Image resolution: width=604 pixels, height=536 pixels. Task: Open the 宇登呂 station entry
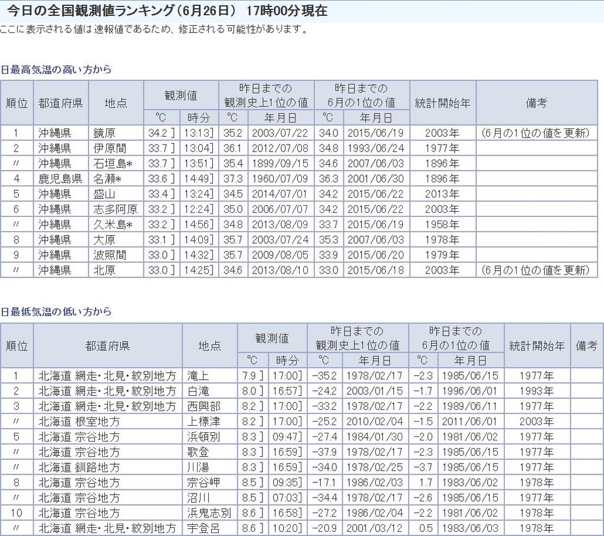[202, 528]
